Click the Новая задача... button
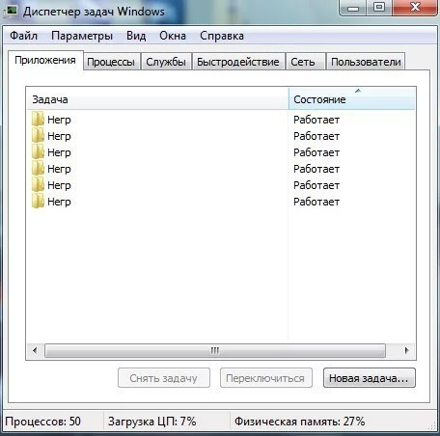The image size is (440, 436). click(370, 378)
